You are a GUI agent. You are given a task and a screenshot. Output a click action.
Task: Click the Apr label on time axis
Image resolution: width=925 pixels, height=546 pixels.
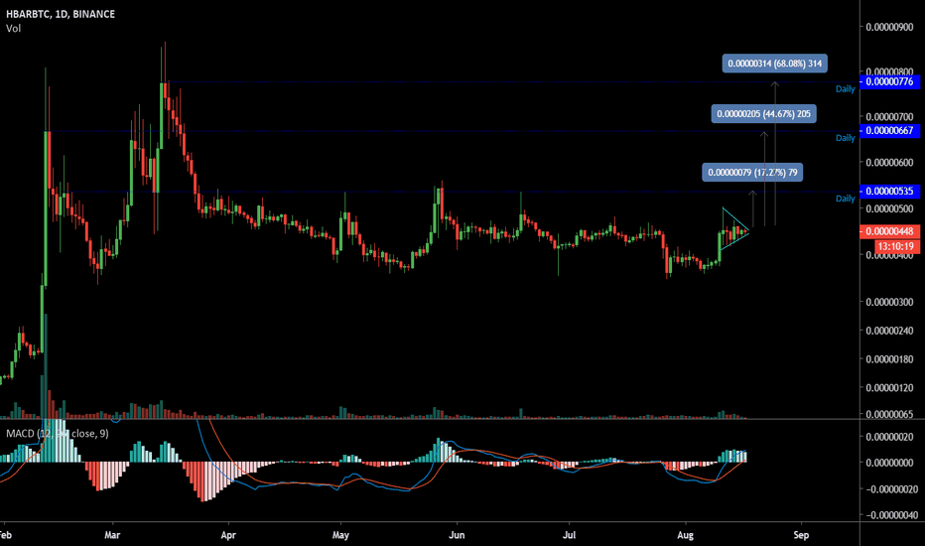tap(228, 535)
